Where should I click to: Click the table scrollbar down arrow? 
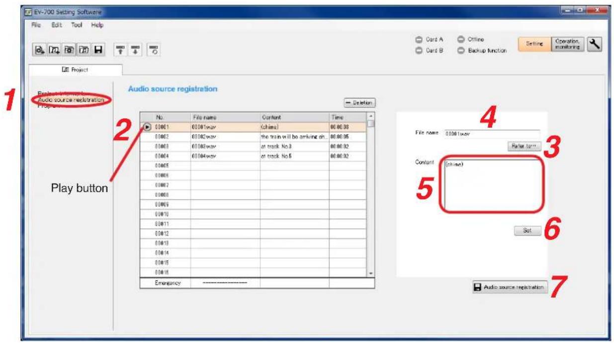370,274
